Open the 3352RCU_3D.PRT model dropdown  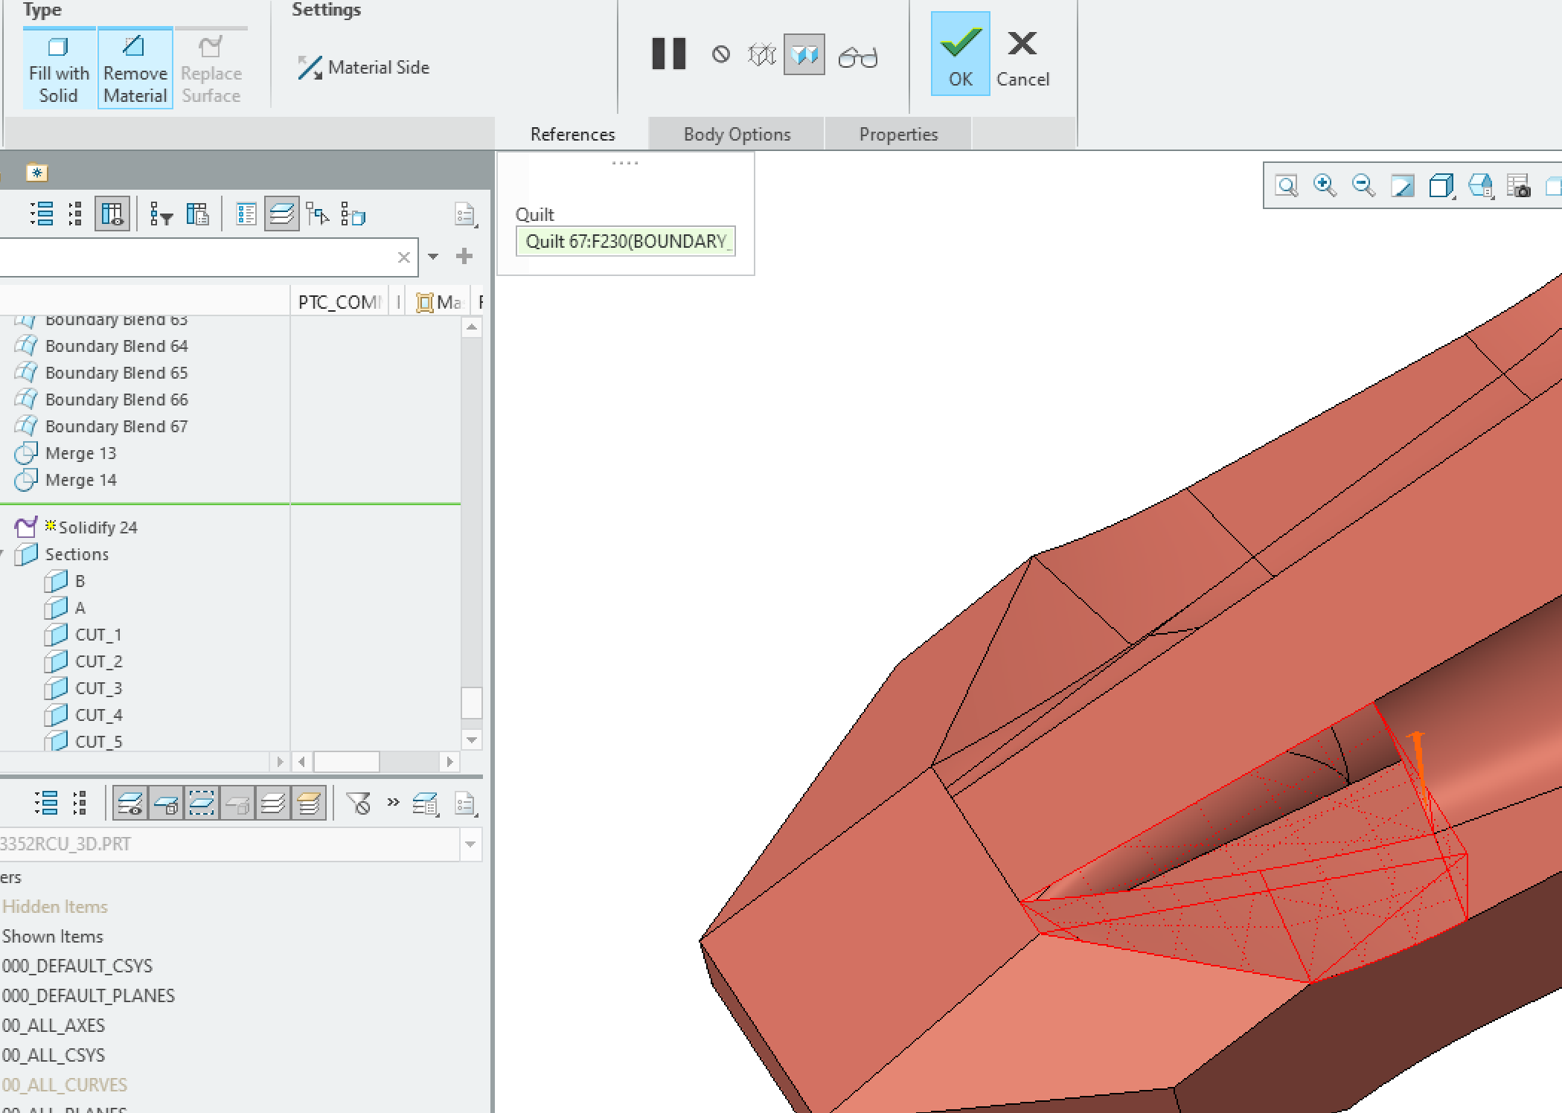point(471,844)
